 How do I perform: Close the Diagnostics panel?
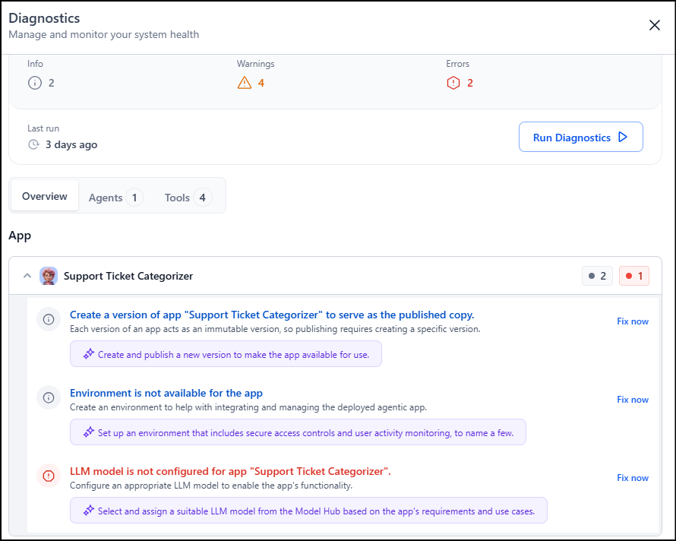point(654,25)
